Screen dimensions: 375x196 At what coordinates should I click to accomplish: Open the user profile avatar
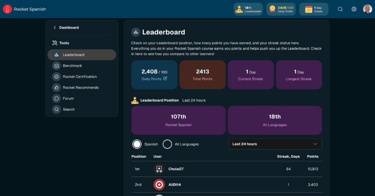click(367, 9)
